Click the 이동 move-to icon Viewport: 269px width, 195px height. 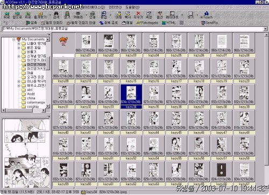coord(118,15)
